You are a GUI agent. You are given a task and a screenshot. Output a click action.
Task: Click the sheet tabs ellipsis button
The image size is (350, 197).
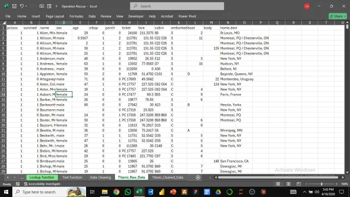click(x=22, y=177)
